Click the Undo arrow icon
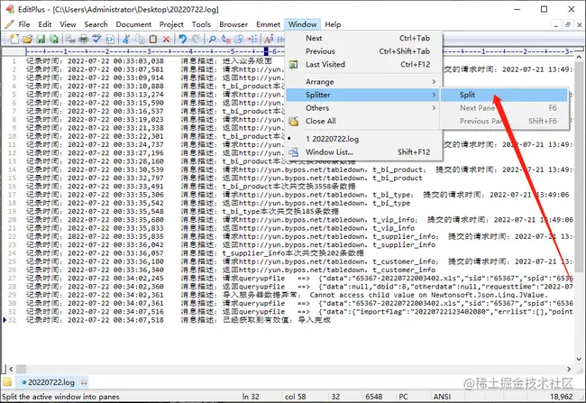 coord(182,39)
